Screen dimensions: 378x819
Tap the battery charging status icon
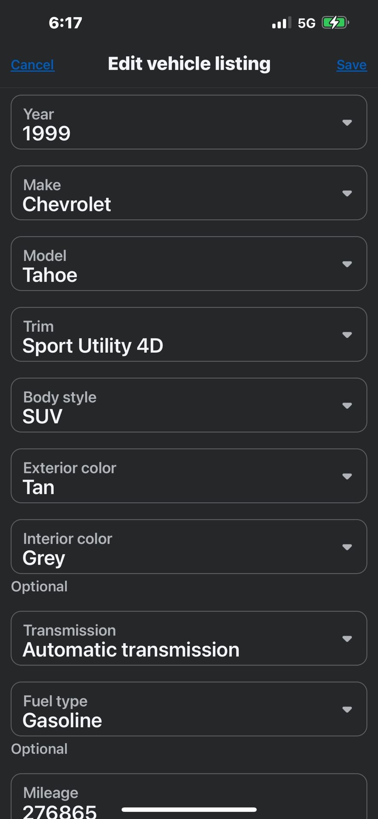pyautogui.click(x=335, y=23)
